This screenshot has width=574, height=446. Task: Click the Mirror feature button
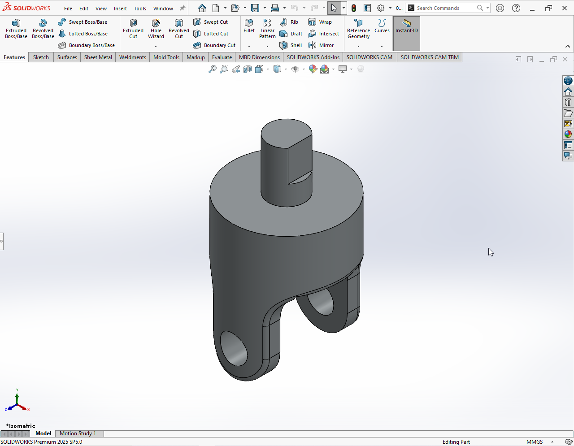tap(321, 45)
